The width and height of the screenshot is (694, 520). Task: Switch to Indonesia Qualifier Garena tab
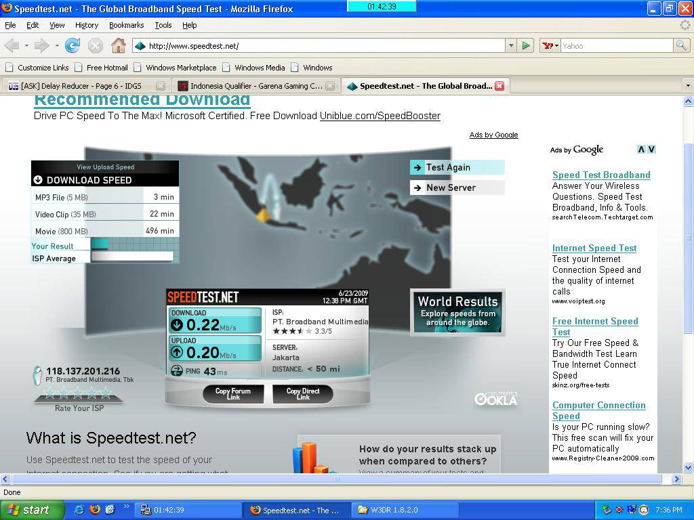click(256, 86)
